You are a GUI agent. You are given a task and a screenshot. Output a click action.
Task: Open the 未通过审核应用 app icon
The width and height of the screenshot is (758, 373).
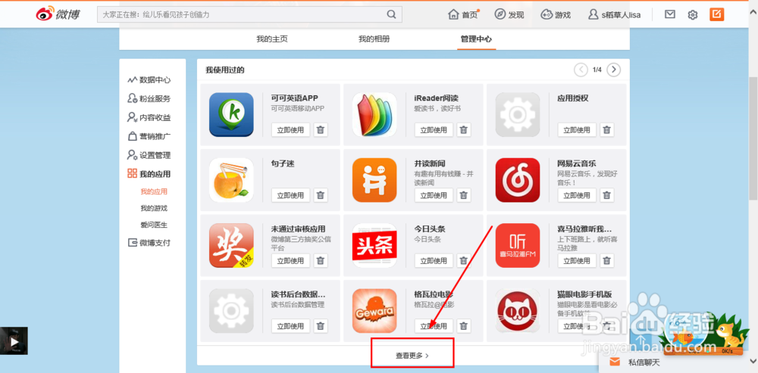(231, 245)
